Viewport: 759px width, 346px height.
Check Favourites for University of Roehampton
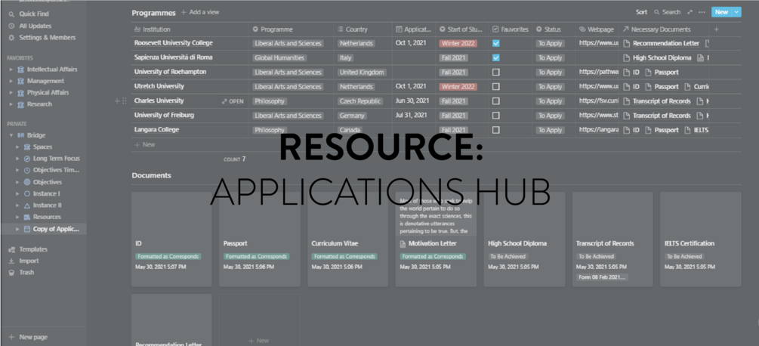[495, 72]
